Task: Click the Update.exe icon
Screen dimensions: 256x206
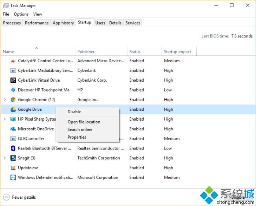Action: pyautogui.click(x=13, y=168)
